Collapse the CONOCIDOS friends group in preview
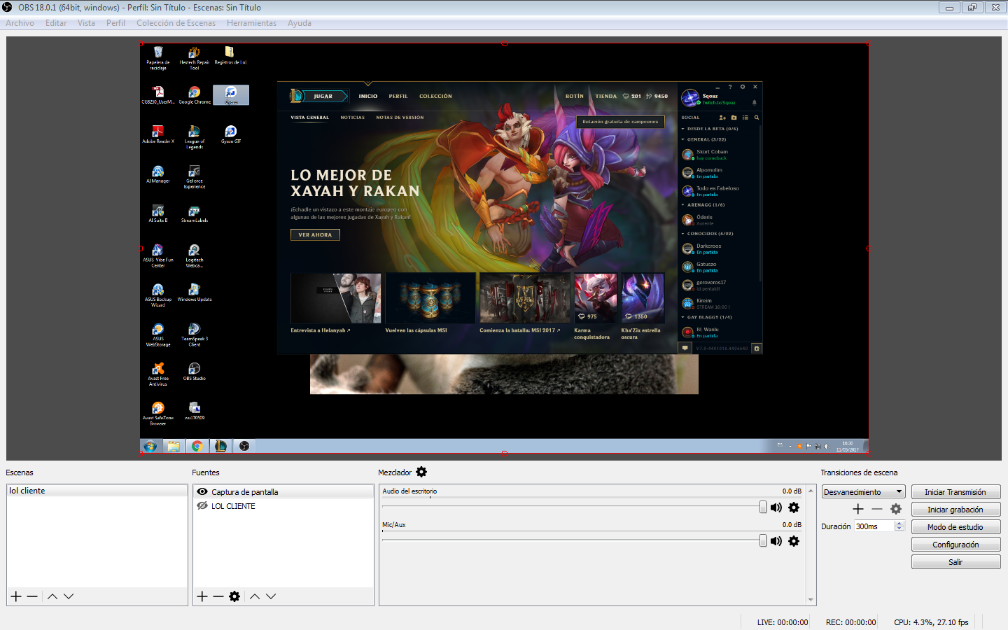 (x=683, y=234)
